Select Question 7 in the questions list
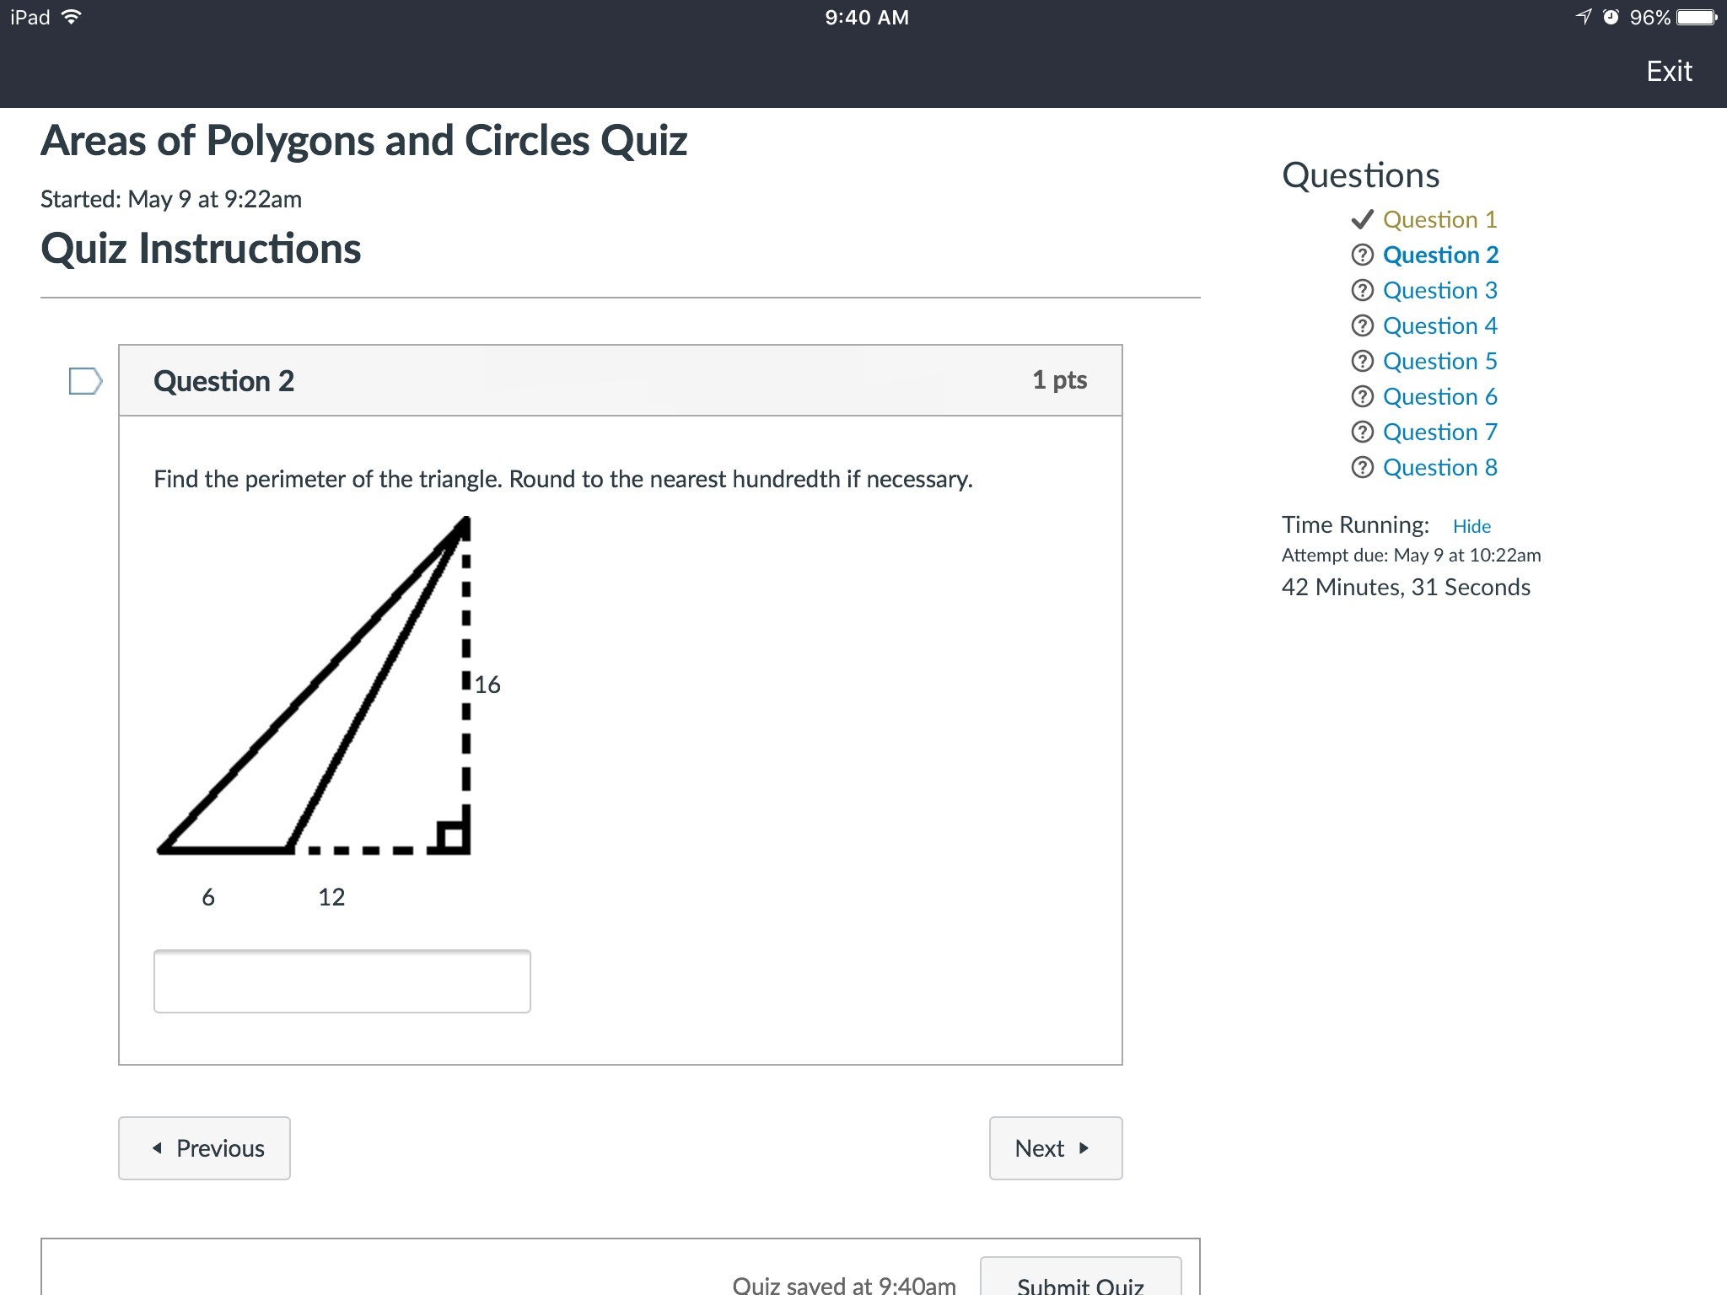 [1439, 433]
